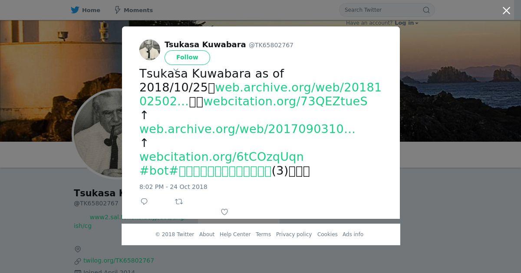Open Moments via lightning bolt icon
521x273 pixels.
click(x=117, y=10)
